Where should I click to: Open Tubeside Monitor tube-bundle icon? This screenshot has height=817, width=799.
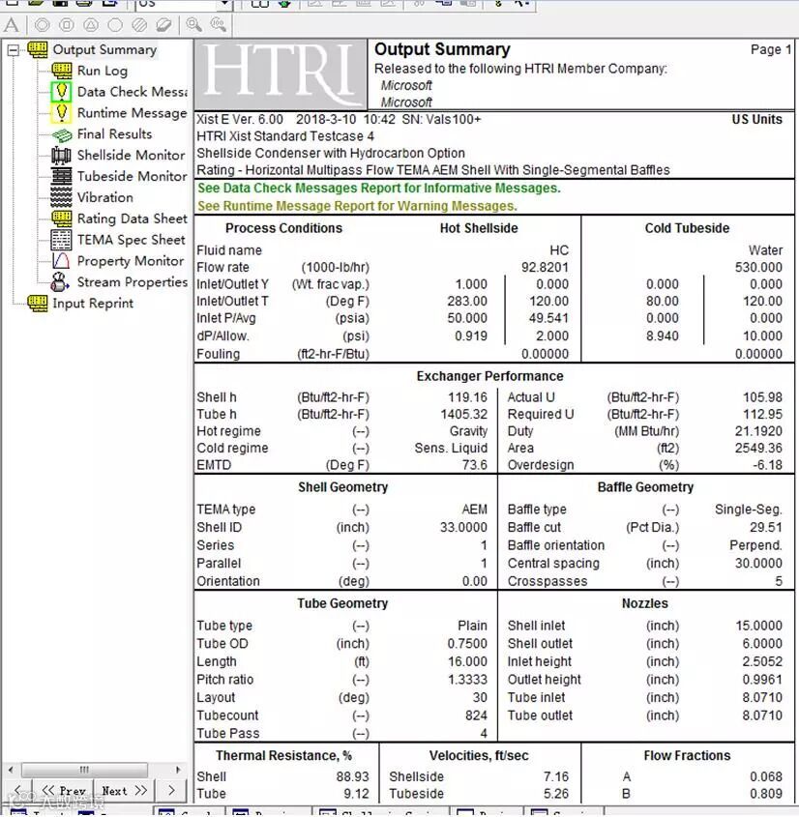point(62,176)
